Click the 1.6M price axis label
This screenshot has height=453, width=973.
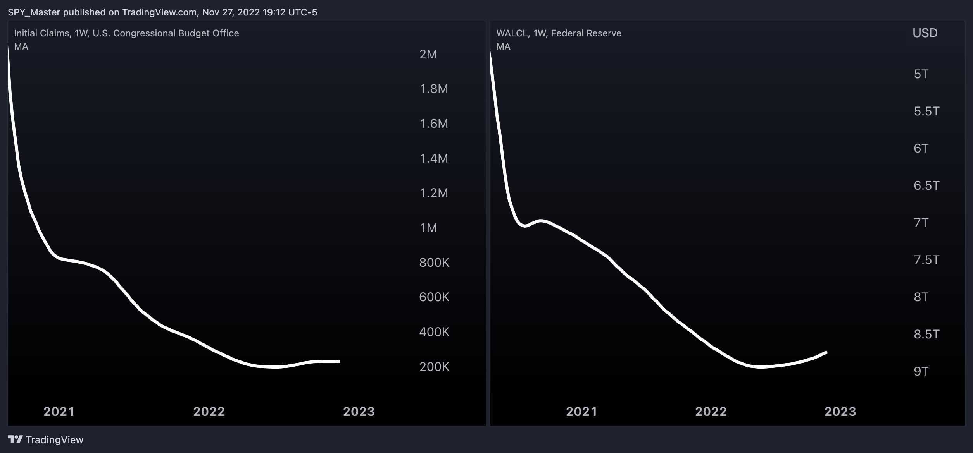(434, 124)
